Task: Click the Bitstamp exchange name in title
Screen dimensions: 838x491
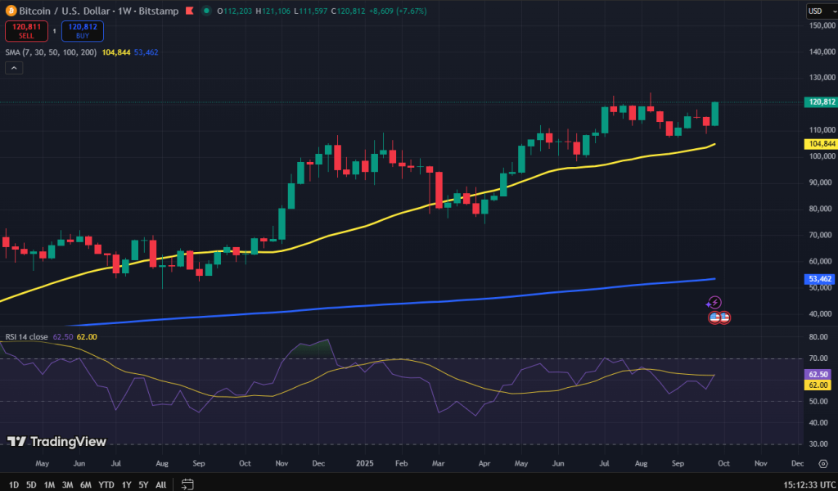Action: point(159,11)
